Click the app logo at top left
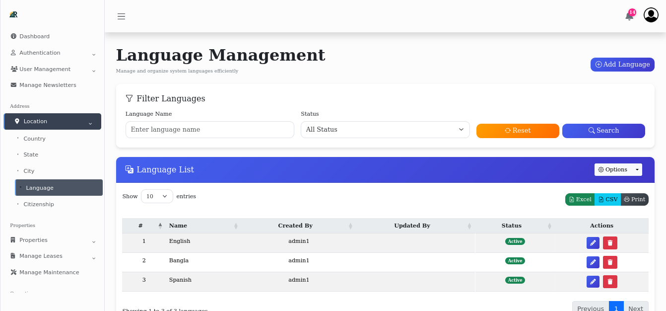Viewport: 666px width, 311px height. (13, 14)
